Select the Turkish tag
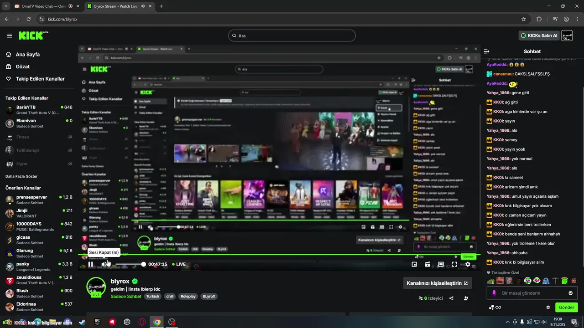The width and height of the screenshot is (584, 328). coord(152,296)
